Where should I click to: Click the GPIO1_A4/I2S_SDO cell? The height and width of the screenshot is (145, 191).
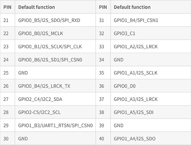tap(151, 138)
